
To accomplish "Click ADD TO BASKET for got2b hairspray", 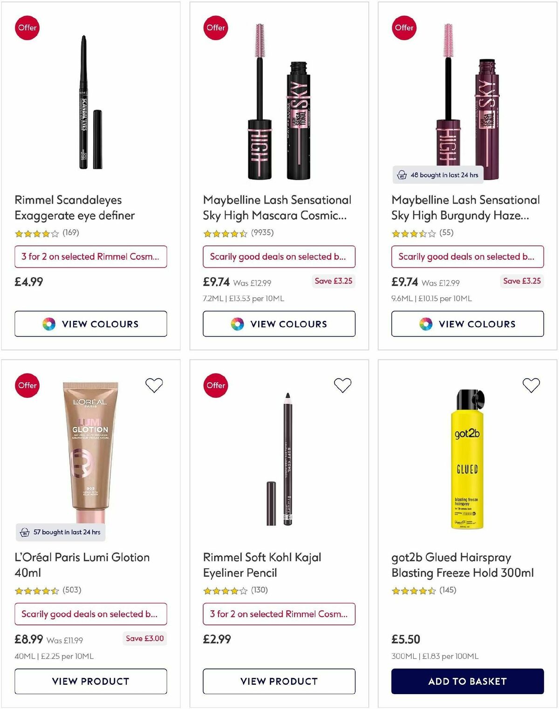I will 467,681.
